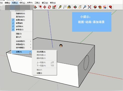Click the Zoom Extents icon
The height and width of the screenshot is (91, 123).
[89, 7]
